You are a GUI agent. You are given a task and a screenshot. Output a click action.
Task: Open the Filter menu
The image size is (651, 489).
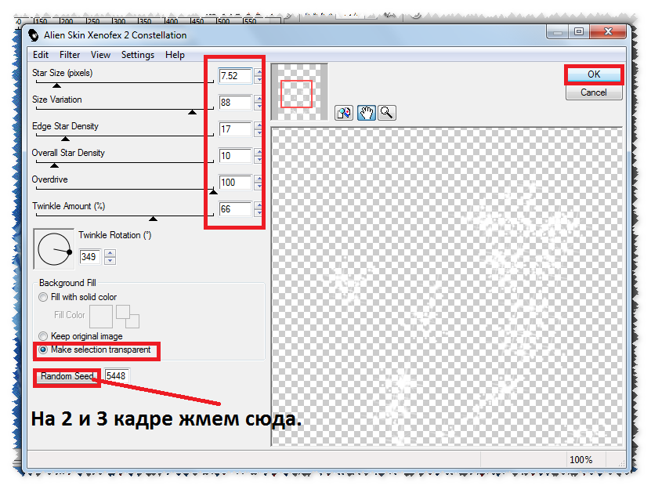[70, 55]
